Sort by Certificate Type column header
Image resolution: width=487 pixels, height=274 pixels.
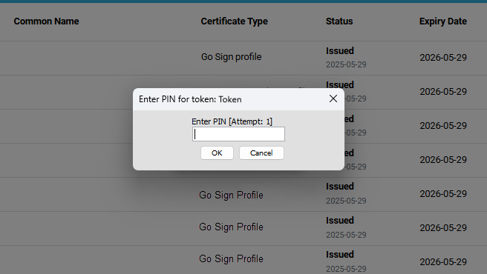click(x=234, y=21)
